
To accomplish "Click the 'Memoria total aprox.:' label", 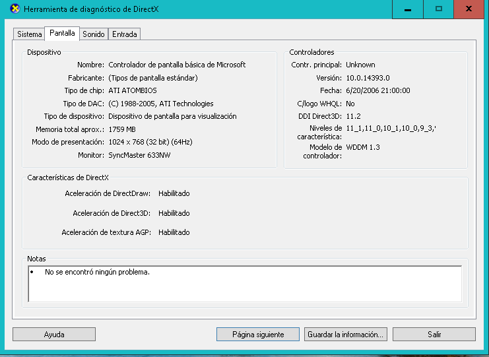I will coord(70,129).
